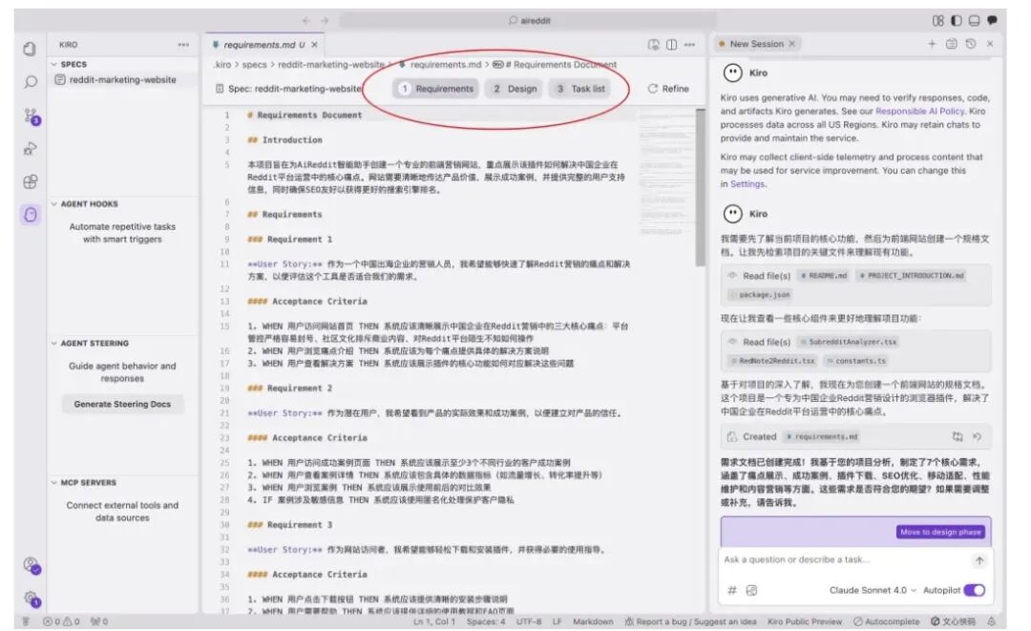Customize layout icon in title bar
1031x631 pixels.
point(938,21)
